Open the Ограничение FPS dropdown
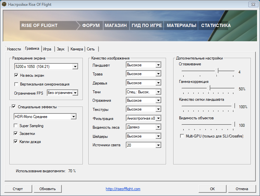 (x=62, y=93)
